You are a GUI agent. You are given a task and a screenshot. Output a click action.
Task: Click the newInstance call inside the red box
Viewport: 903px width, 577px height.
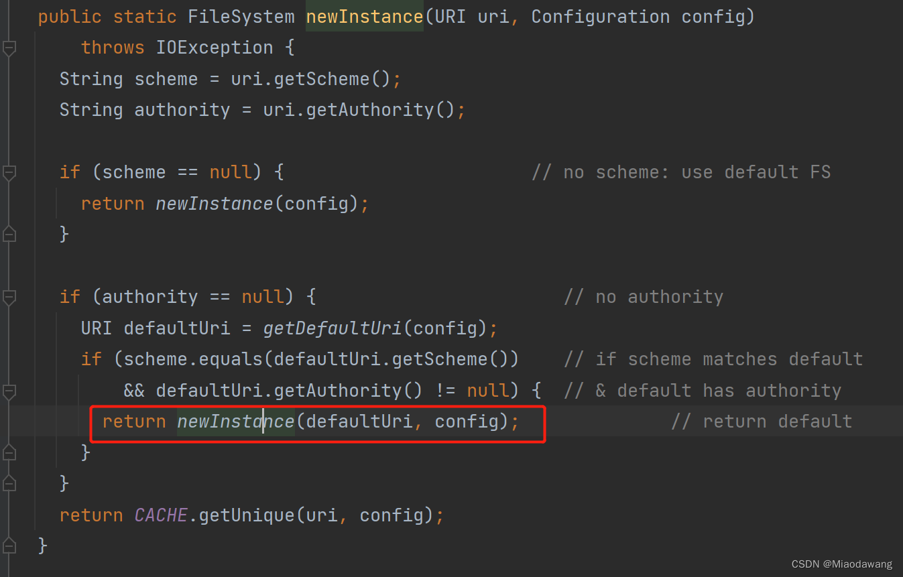[x=235, y=422]
